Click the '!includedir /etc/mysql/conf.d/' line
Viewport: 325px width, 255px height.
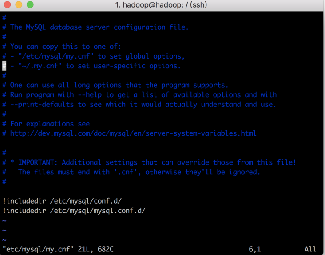click(62, 200)
